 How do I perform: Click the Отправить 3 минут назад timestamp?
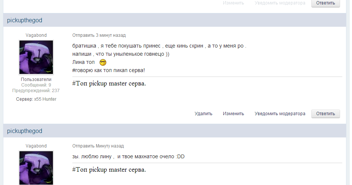(x=99, y=35)
